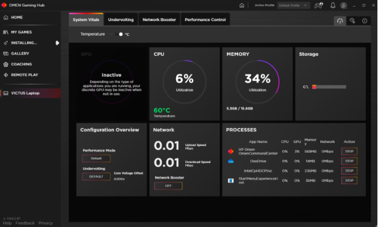Stop the OneDrive process
Image resolution: width=378 pixels, height=227 pixels.
pyautogui.click(x=349, y=161)
